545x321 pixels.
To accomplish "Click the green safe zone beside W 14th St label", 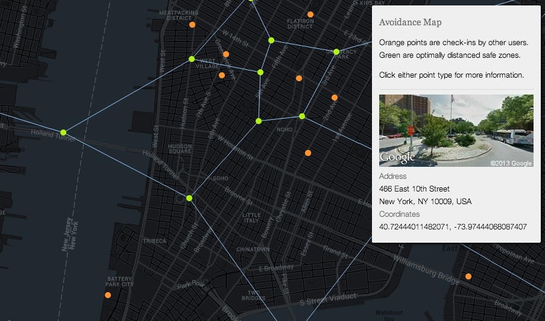I will [271, 40].
